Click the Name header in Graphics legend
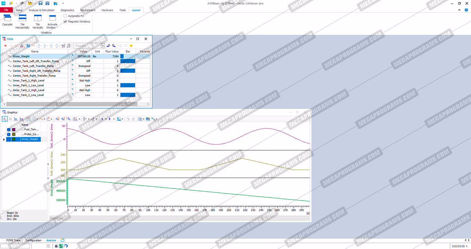This screenshot has width=471, height=249. pos(25,125)
